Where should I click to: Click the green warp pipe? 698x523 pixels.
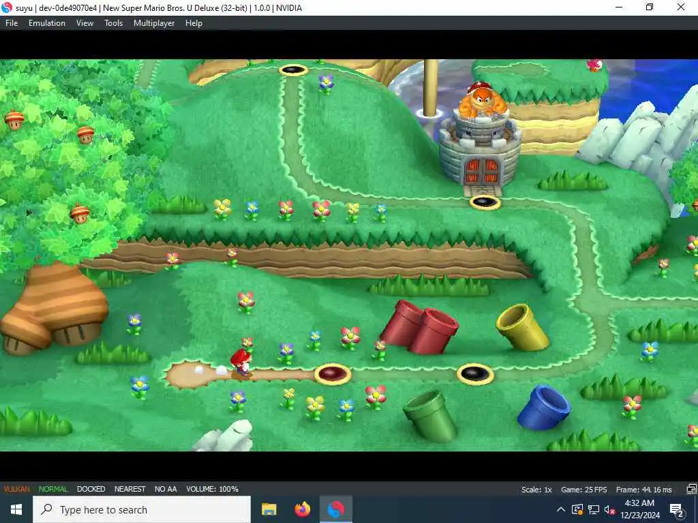coord(431,416)
